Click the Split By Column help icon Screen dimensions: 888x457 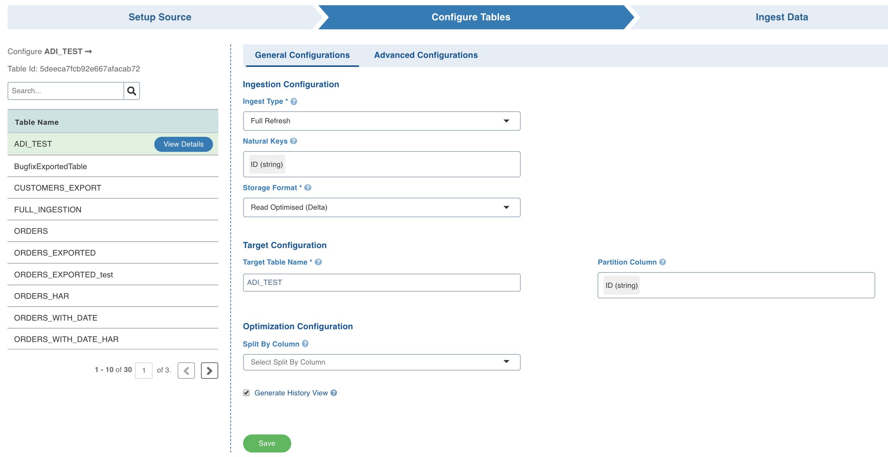pyautogui.click(x=305, y=344)
